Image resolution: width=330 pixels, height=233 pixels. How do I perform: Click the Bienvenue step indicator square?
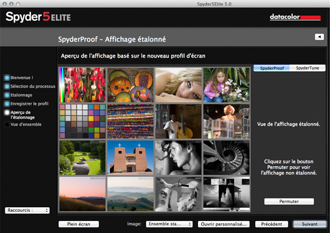coord(7,78)
